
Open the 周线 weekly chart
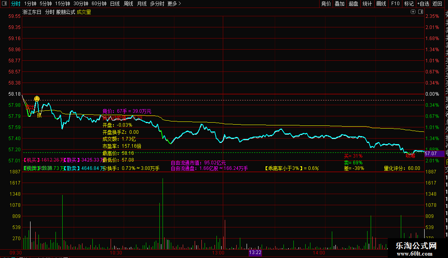click(128, 4)
